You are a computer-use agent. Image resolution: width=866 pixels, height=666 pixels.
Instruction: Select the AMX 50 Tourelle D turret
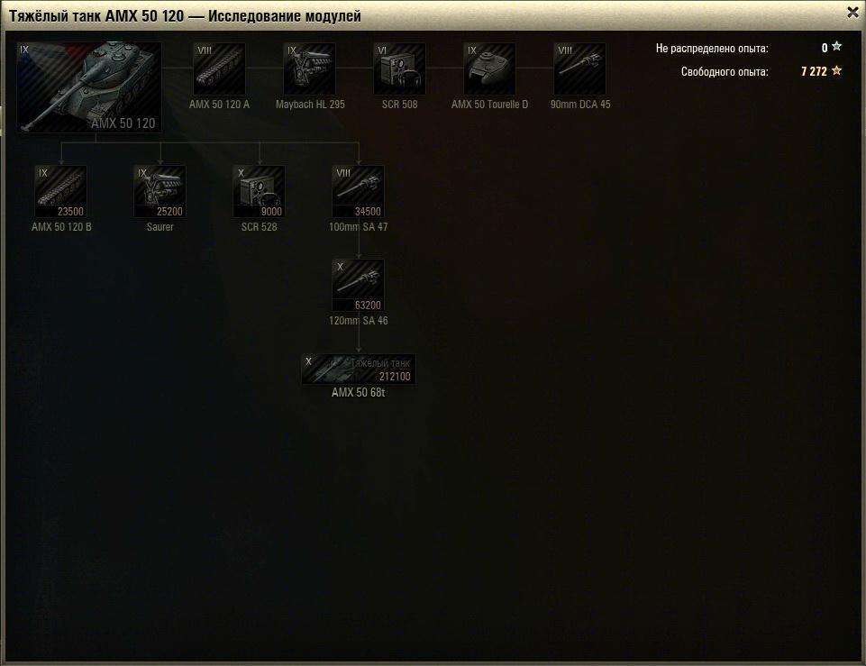[489, 69]
